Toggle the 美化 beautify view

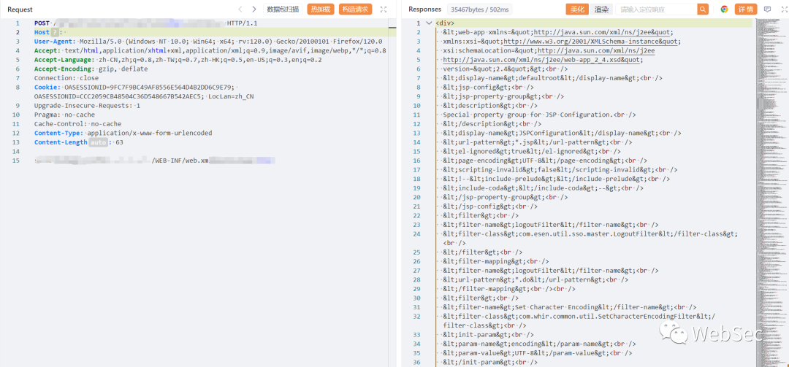(577, 9)
